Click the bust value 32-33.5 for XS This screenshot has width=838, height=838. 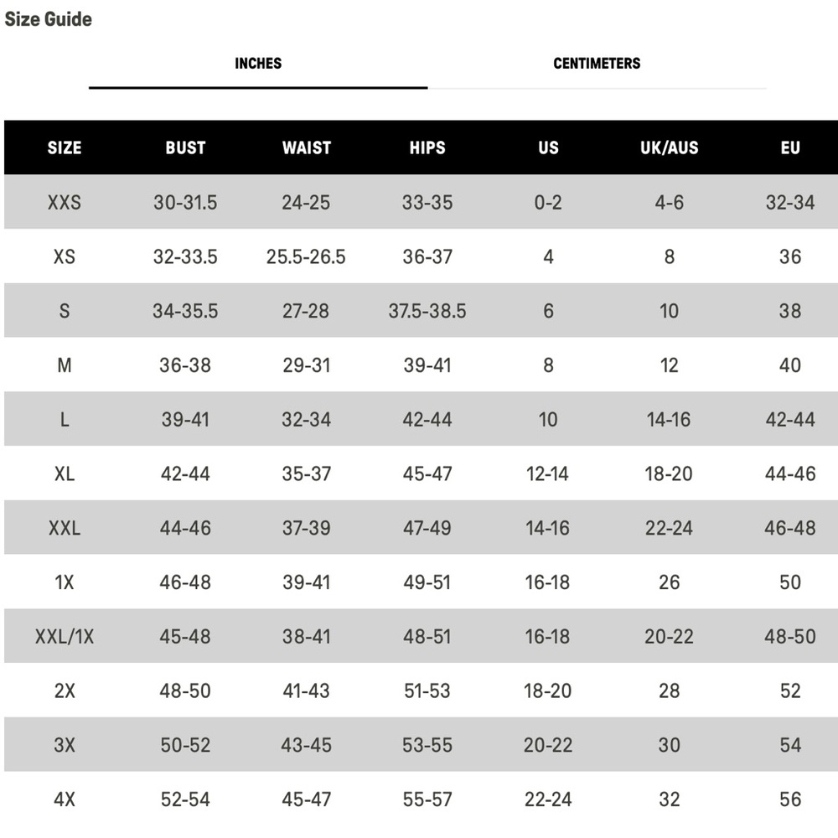coord(185,257)
